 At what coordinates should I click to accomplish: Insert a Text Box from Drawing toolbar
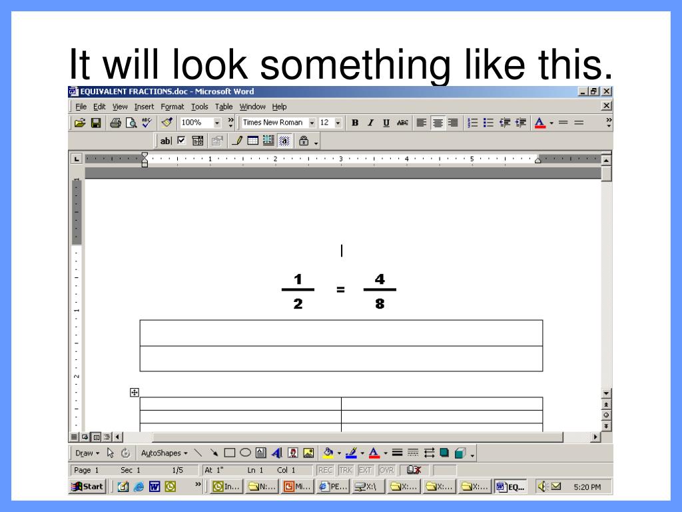coord(261,453)
